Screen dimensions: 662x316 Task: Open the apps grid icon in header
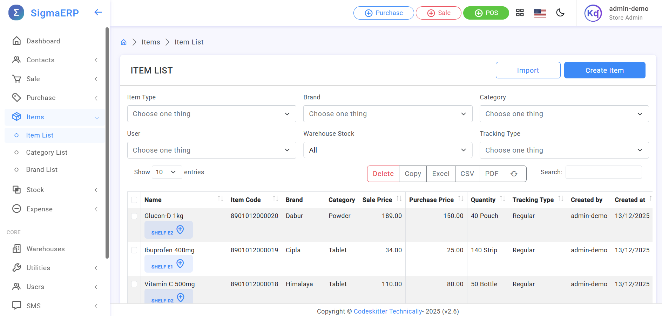(x=519, y=13)
